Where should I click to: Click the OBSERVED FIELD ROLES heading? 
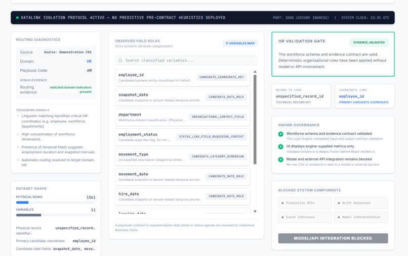137,41
